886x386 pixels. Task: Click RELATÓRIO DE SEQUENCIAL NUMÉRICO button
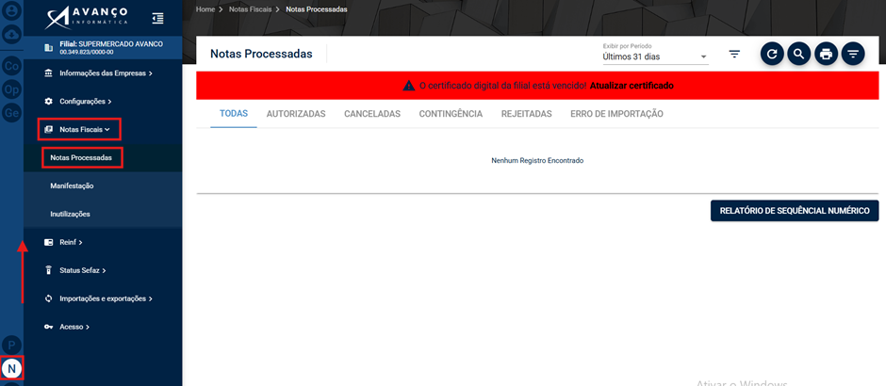795,211
